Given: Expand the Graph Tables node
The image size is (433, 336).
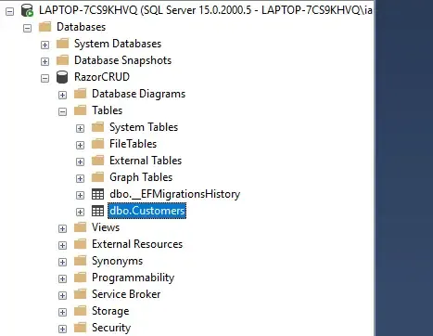Looking at the screenshot, I should (x=80, y=178).
